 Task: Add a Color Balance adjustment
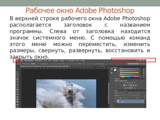(x=126, y=85)
